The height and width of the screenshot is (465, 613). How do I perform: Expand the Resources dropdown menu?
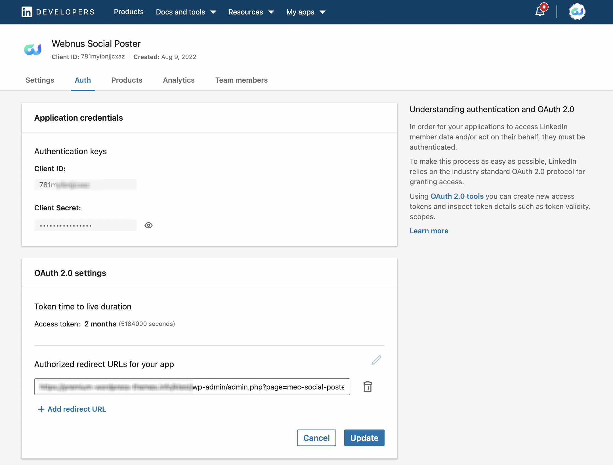tap(251, 12)
